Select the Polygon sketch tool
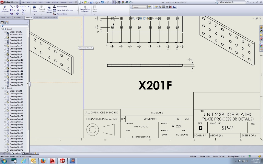 click(x=17, y=14)
